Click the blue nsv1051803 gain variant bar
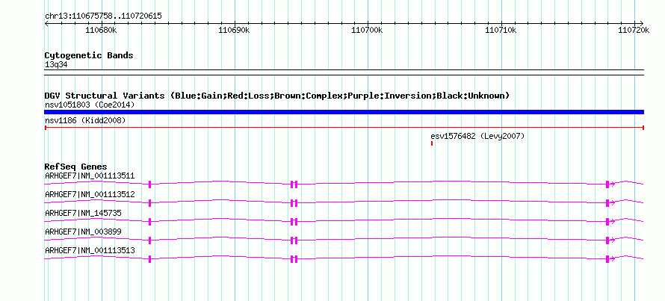 point(344,112)
